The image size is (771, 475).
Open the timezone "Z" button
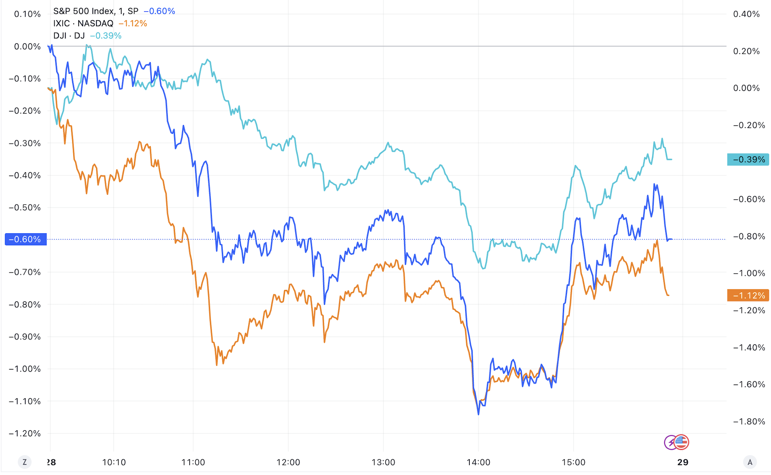tap(25, 462)
